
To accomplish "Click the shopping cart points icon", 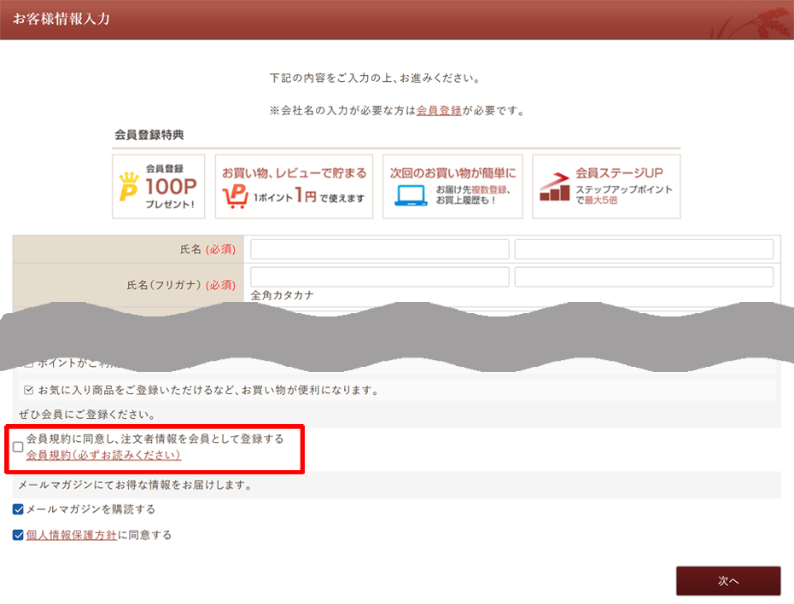I will click(x=235, y=197).
